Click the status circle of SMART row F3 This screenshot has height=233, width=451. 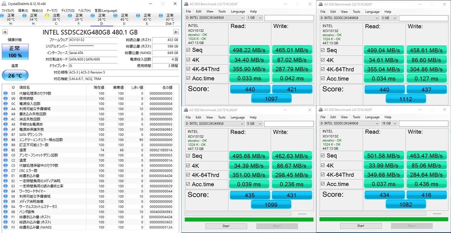coord(5,227)
